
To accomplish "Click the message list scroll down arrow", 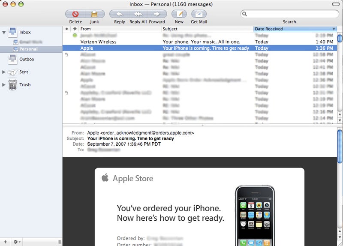I will click(340, 120).
